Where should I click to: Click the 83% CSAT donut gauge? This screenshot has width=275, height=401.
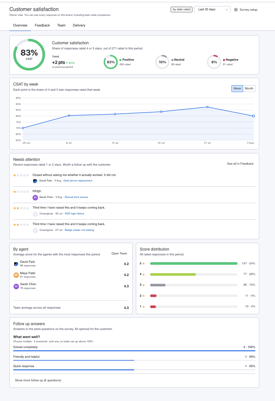coord(29,55)
